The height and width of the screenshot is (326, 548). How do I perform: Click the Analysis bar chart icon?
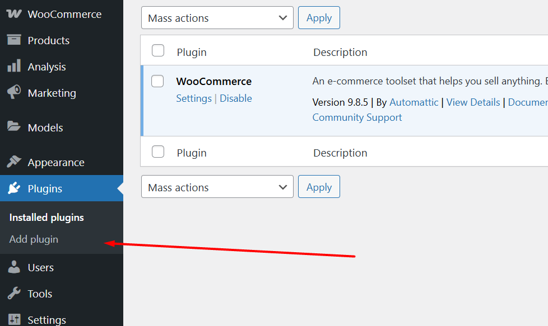click(14, 67)
